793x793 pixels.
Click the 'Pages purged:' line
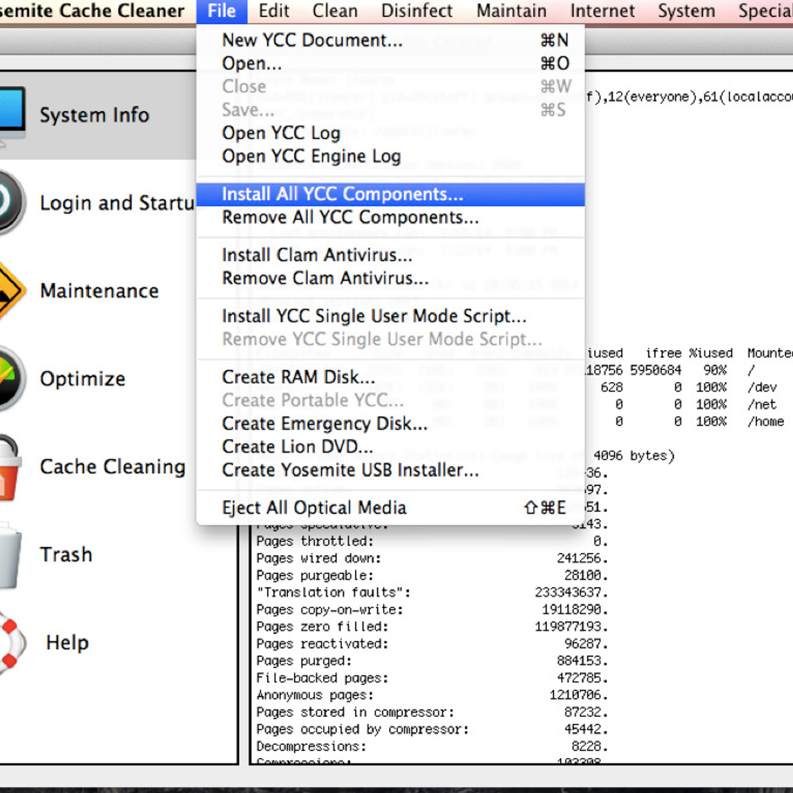(432, 661)
